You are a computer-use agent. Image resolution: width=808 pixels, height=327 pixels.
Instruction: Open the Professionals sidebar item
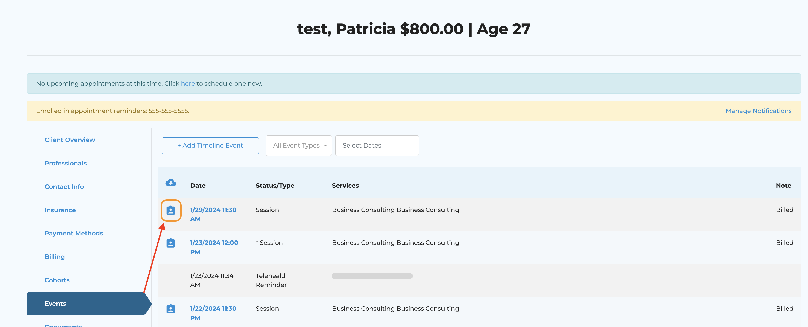point(66,163)
